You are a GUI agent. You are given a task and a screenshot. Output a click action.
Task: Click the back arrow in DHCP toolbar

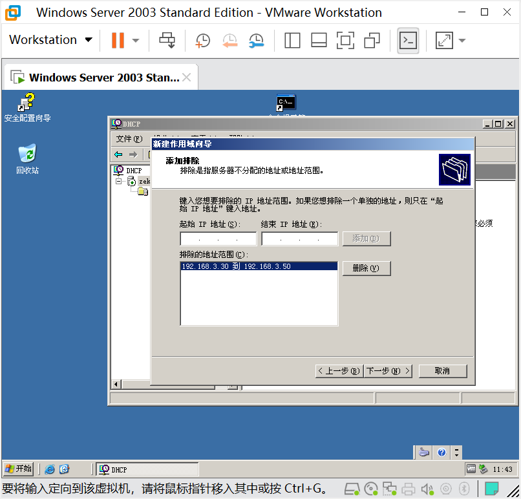(118, 154)
